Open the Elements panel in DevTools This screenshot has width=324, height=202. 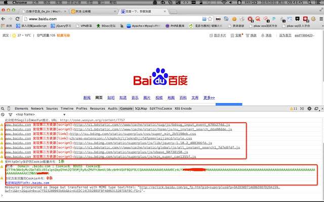point(21,109)
